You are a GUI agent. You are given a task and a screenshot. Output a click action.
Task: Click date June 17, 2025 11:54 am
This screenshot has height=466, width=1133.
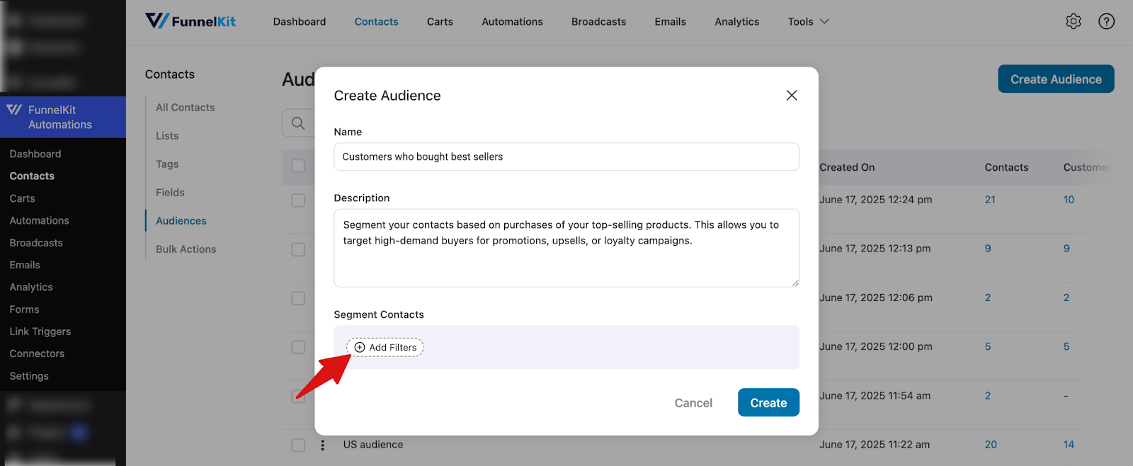[875, 395]
